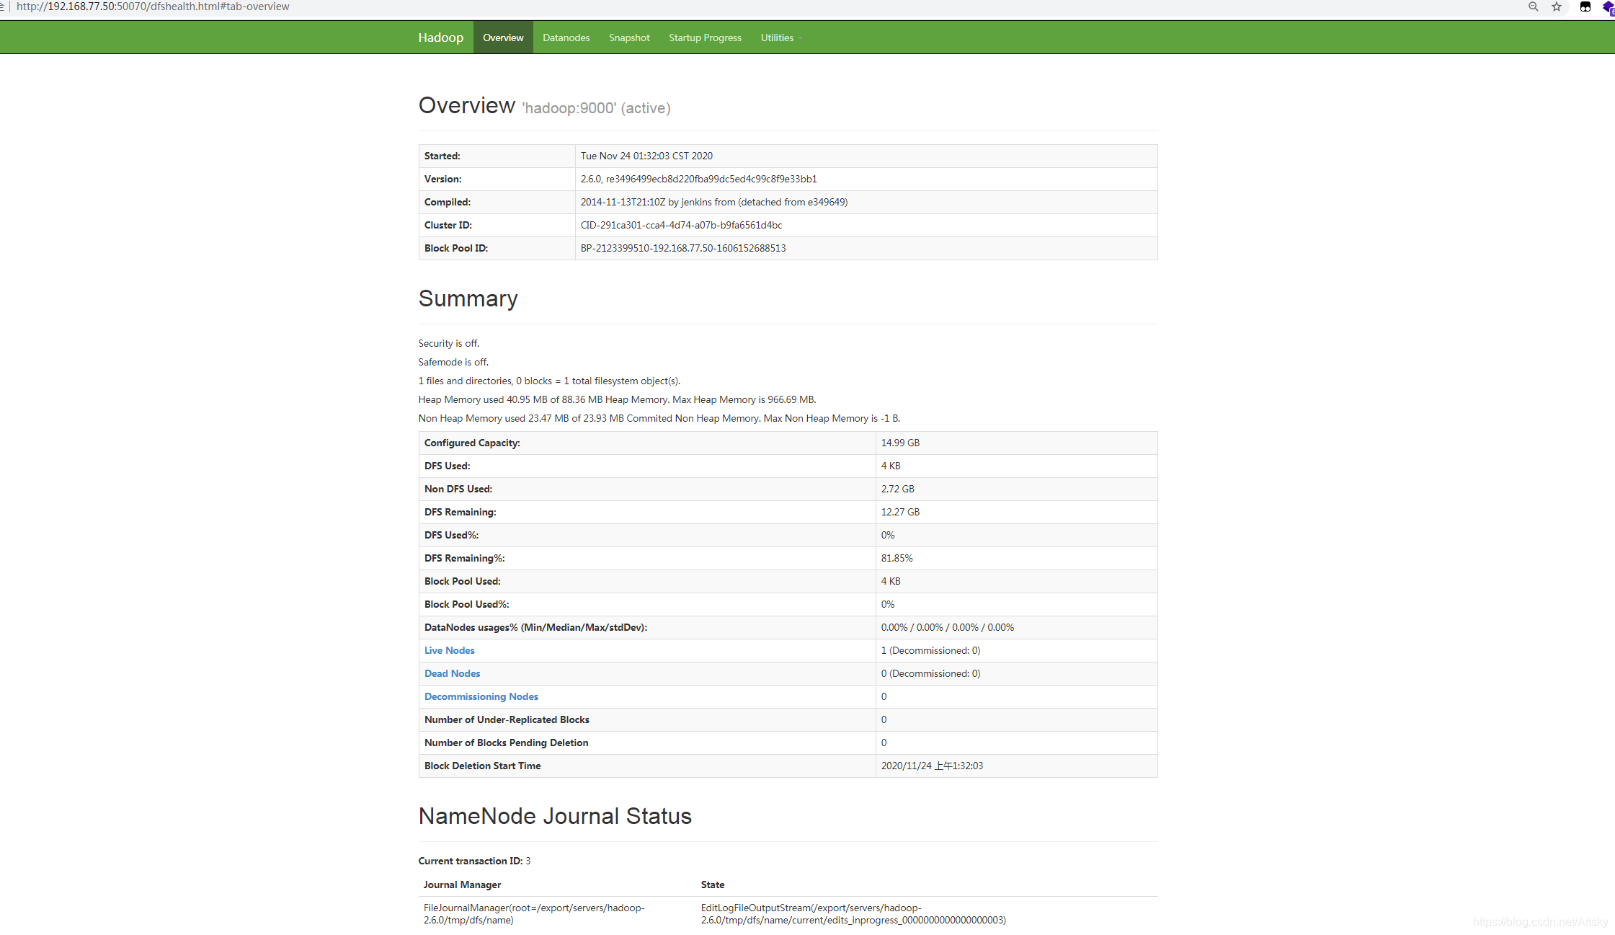Click the Cluster ID value text
This screenshot has width=1615, height=935.
(x=681, y=225)
